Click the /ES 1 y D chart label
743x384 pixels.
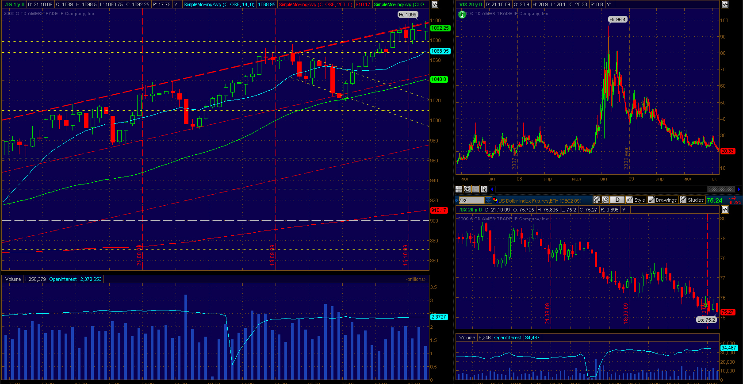point(15,4)
